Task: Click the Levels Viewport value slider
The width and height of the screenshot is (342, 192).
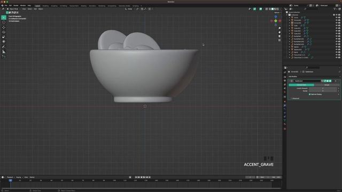Action: 323,89
